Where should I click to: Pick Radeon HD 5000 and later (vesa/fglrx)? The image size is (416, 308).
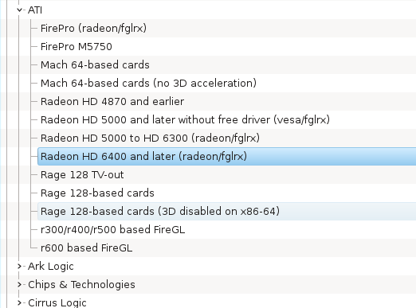coord(185,120)
